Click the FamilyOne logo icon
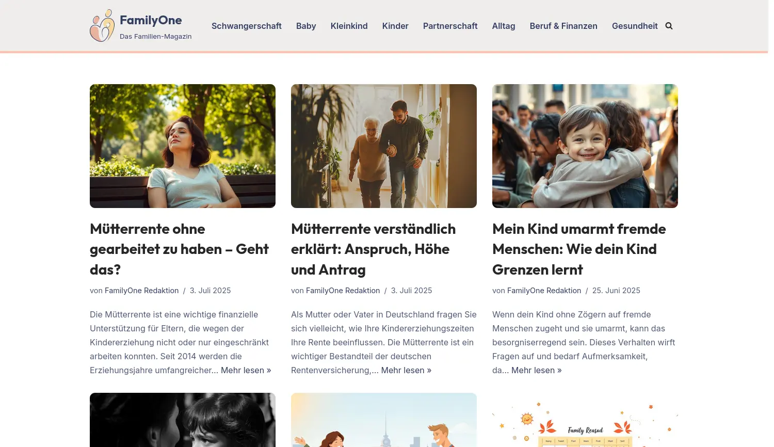 click(102, 26)
